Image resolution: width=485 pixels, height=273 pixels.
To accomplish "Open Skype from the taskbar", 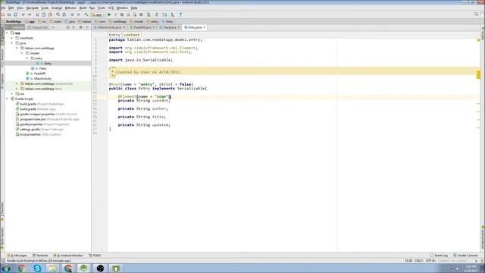I will pos(37,268).
